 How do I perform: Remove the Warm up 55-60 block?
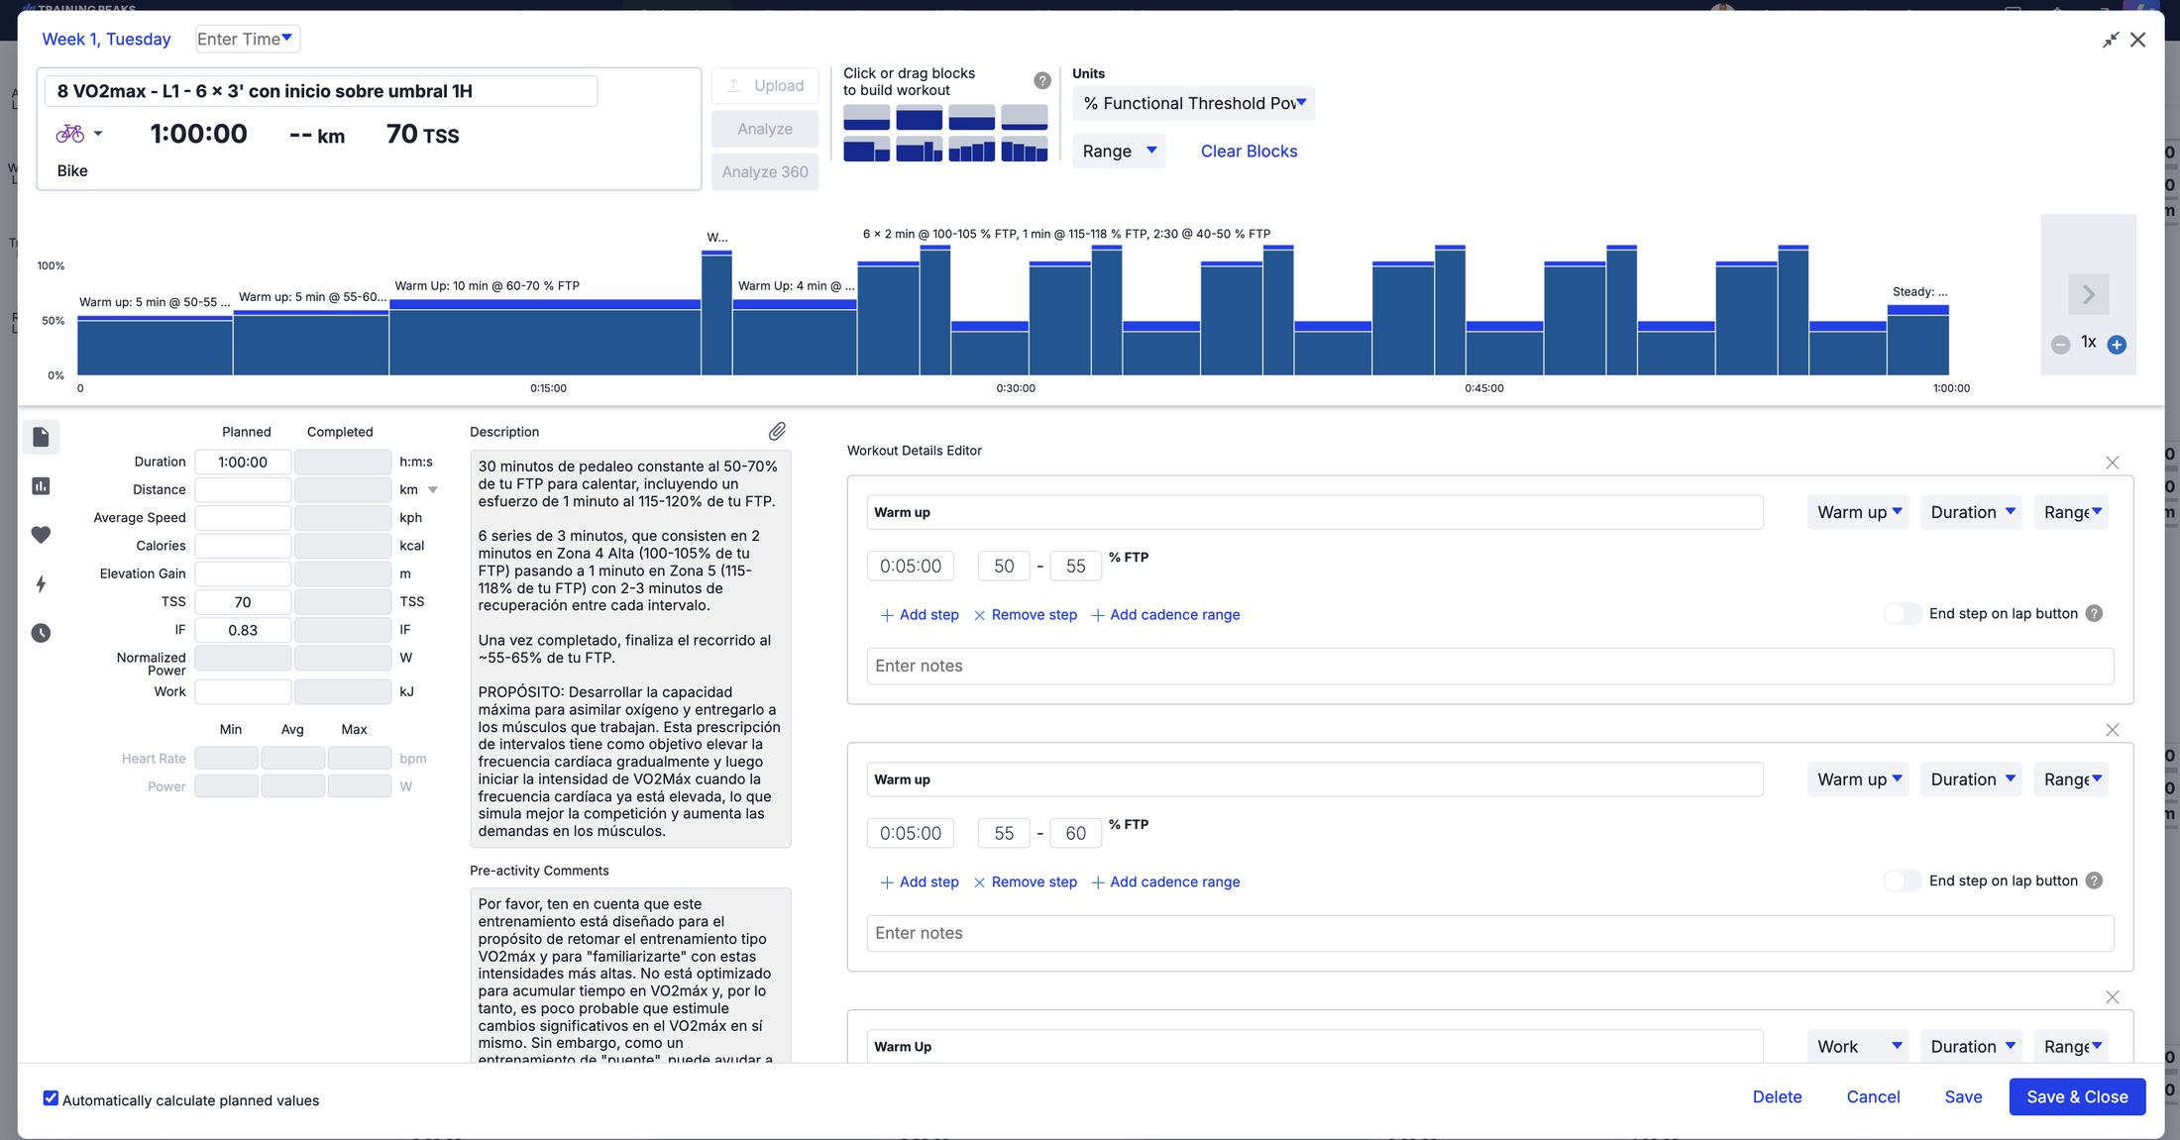click(x=2113, y=730)
